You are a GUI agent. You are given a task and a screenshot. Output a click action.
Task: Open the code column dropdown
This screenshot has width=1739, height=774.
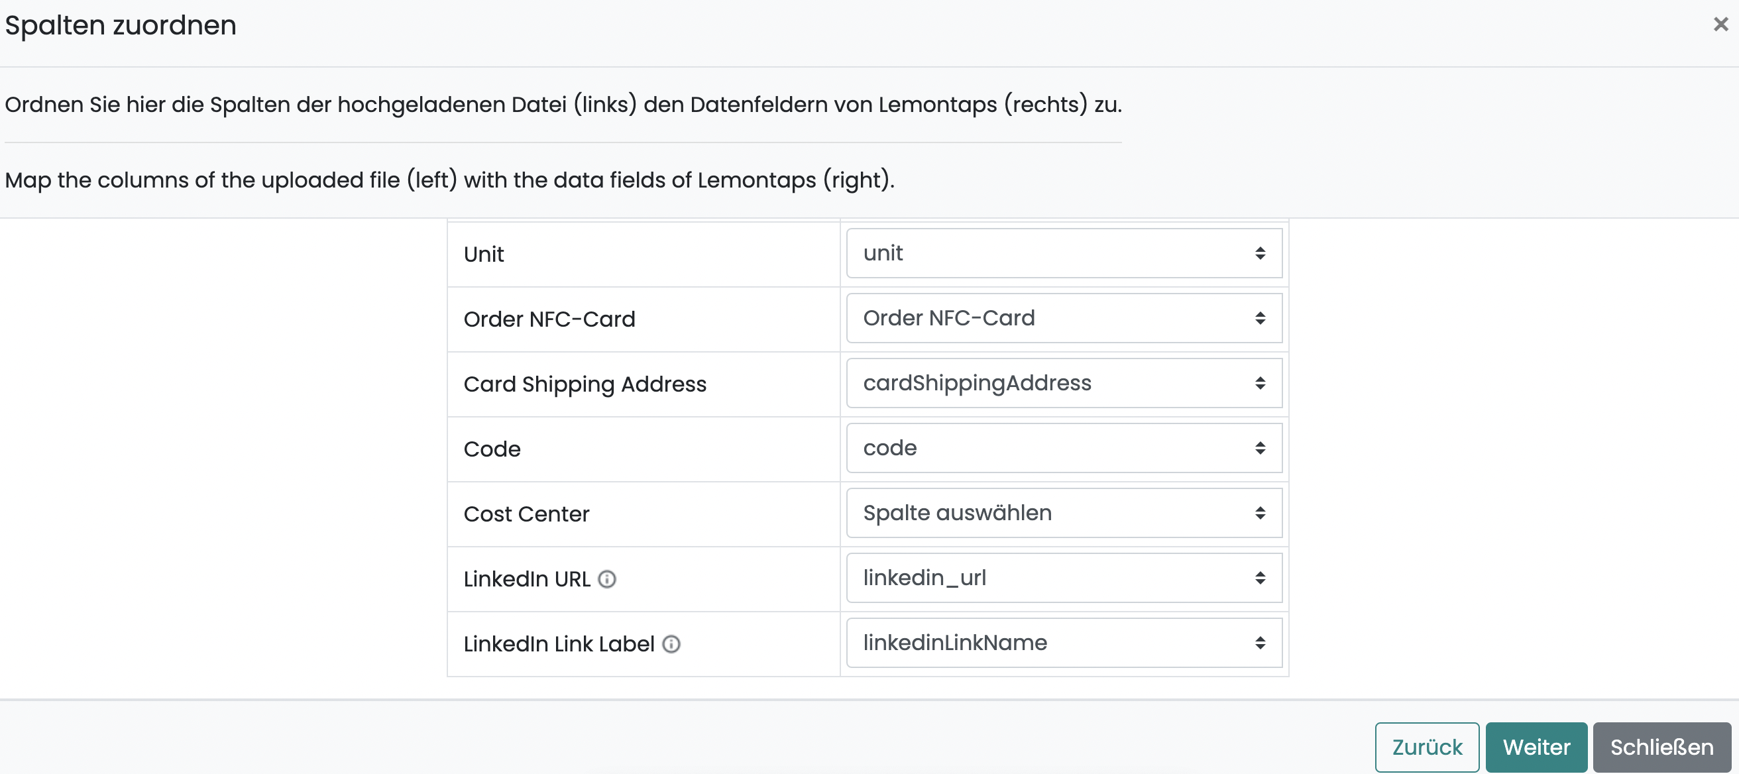[1064, 448]
